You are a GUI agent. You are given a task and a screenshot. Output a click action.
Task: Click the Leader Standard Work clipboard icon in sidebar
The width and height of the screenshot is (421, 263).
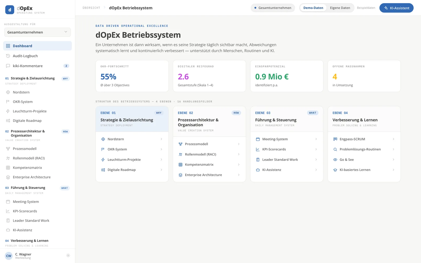click(8, 221)
